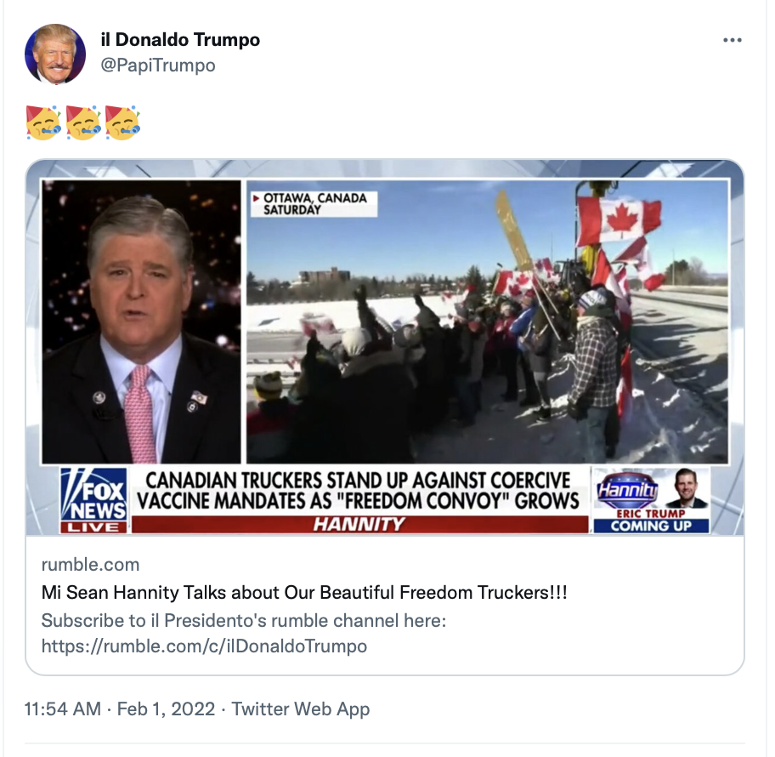Click the rumble.com domain label
Screen dimensions: 775x757
pyautogui.click(x=90, y=565)
